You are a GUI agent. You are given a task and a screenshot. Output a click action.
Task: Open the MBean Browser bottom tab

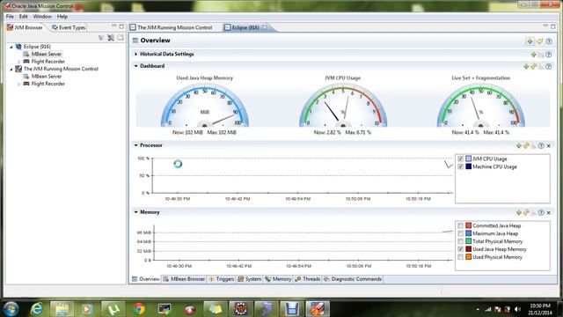coord(184,279)
